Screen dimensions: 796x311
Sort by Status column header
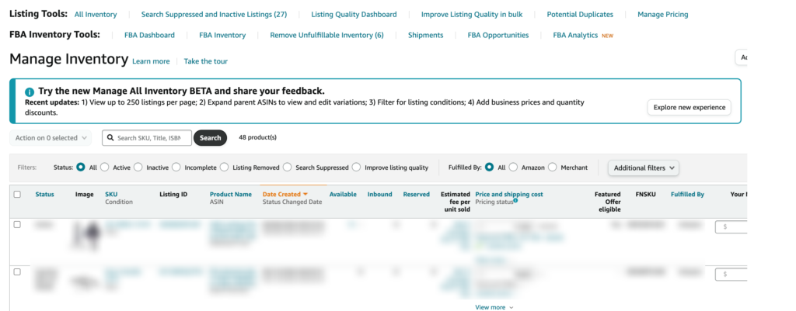click(x=44, y=194)
